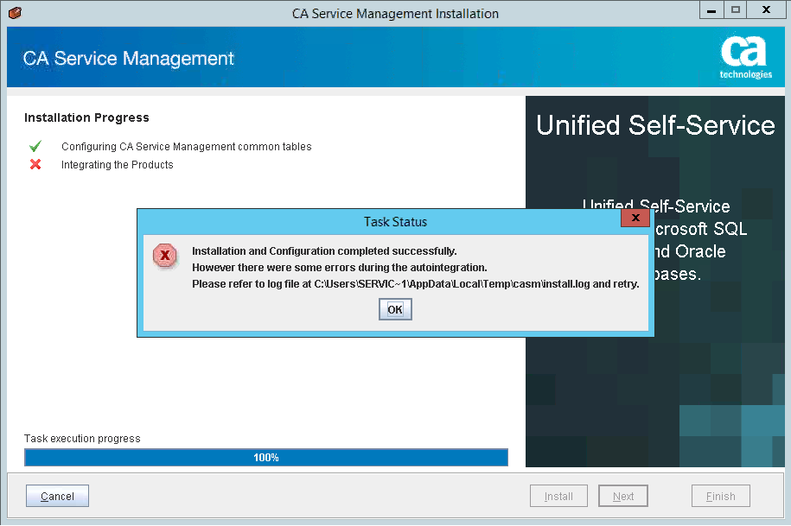Click the Install button
The height and width of the screenshot is (526, 791).
click(558, 497)
